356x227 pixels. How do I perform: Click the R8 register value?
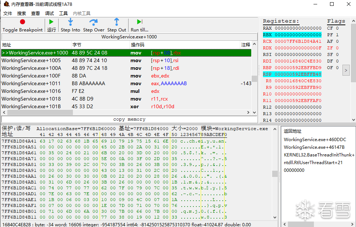click(x=298, y=81)
